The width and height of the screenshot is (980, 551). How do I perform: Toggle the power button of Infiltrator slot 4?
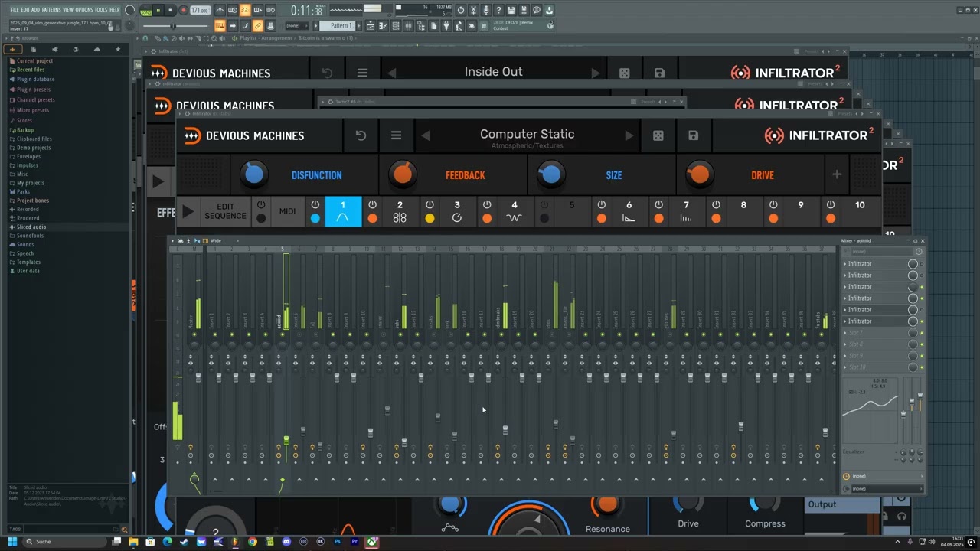[487, 204]
